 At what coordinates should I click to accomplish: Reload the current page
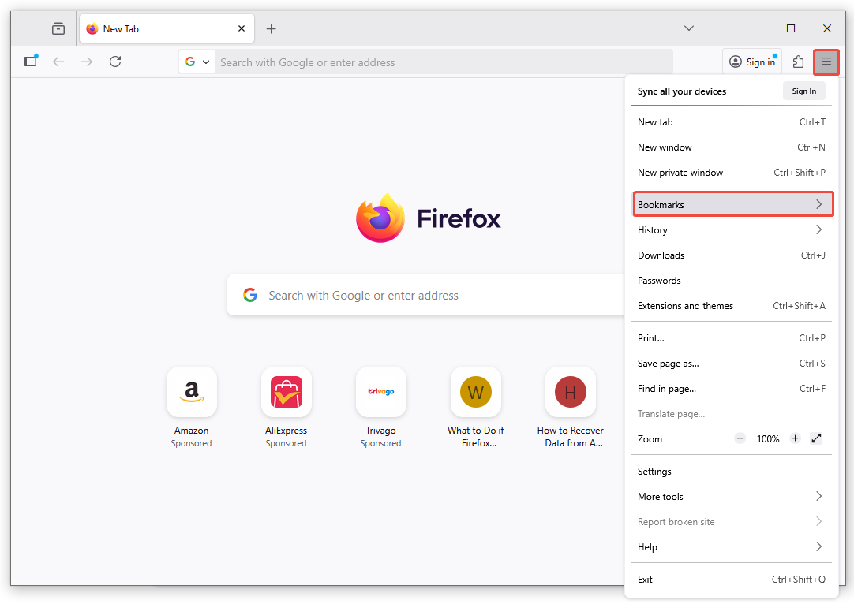(115, 62)
